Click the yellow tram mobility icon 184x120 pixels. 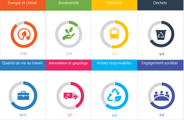click(x=114, y=34)
